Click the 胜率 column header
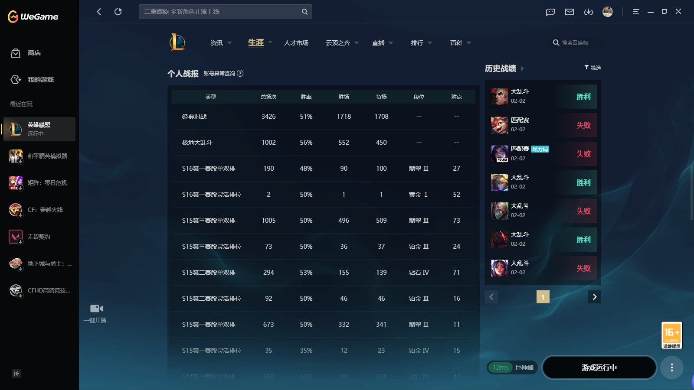The width and height of the screenshot is (694, 390). (306, 97)
